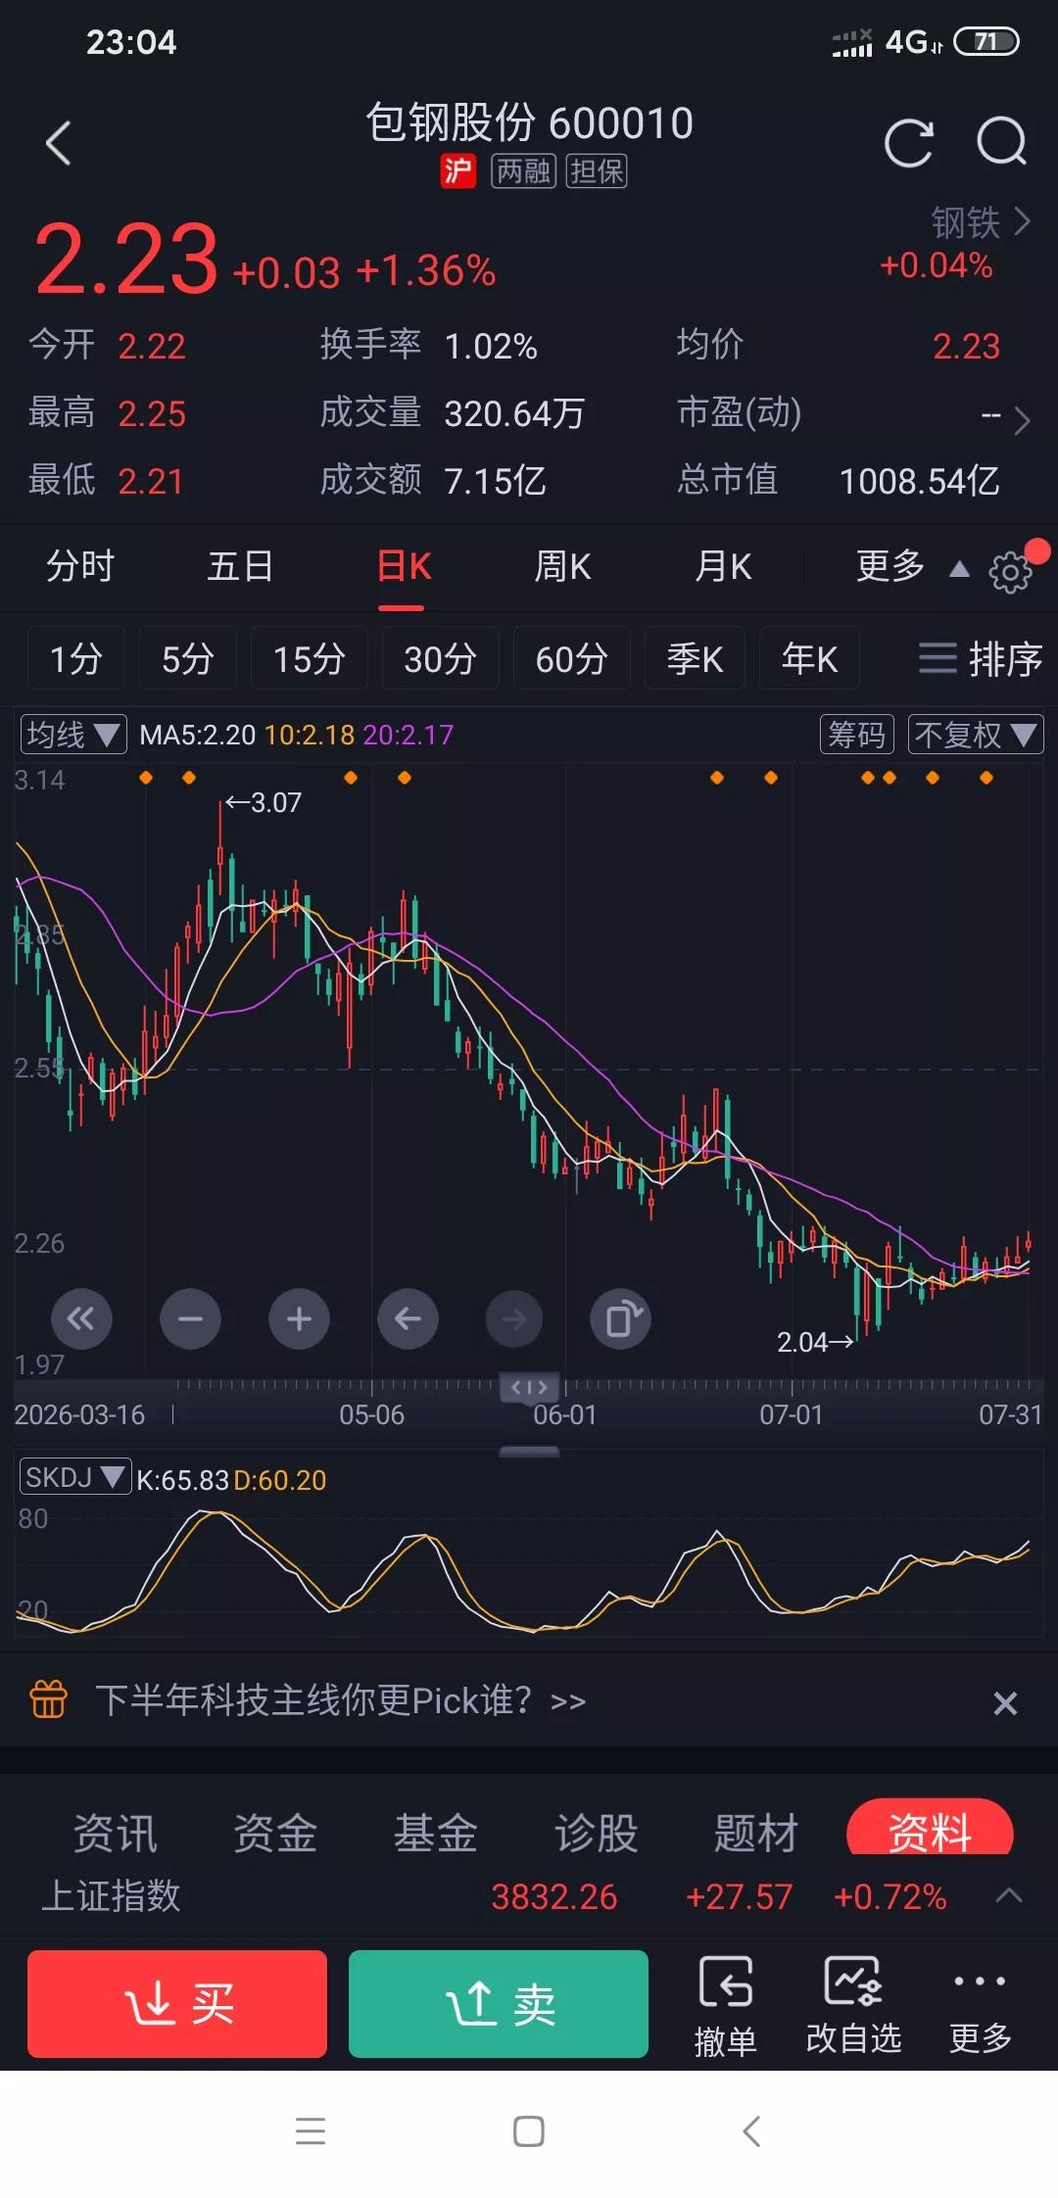
Task: Tap 改自选 watchlist edit icon
Action: [x=853, y=2004]
